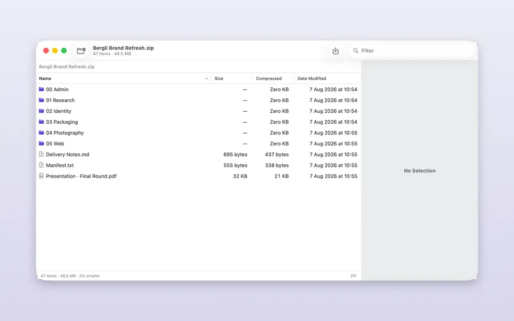Select the row named 00 Admin
Screen dimensions: 514x321
[x=198, y=90]
